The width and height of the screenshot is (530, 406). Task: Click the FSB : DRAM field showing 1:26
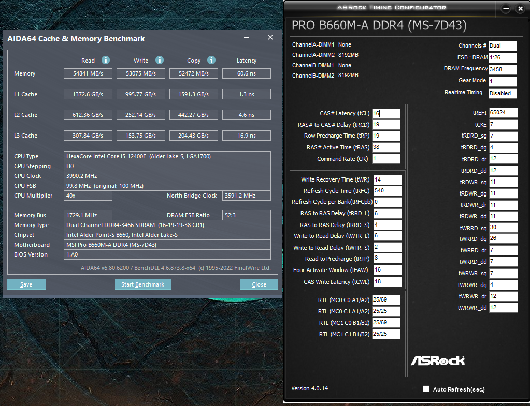click(x=503, y=58)
